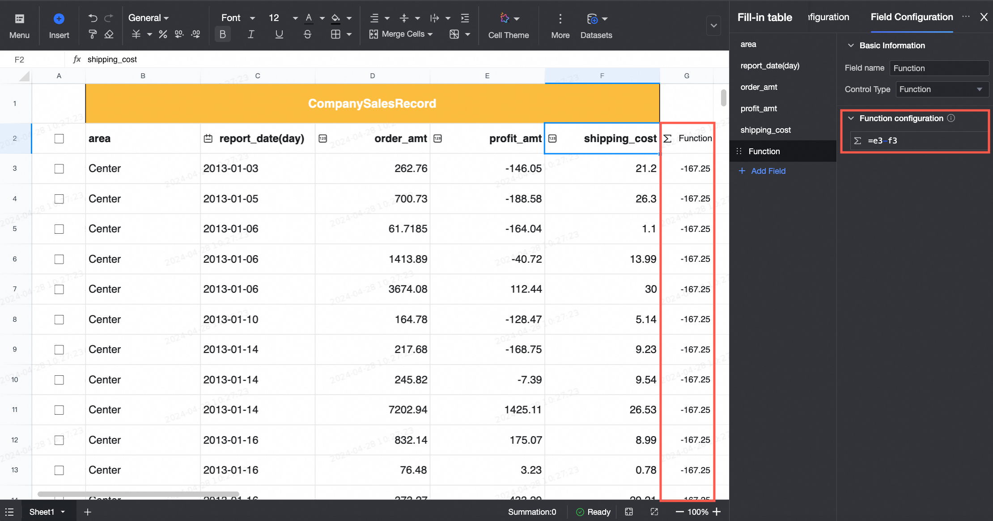Open the Control Type Function dropdown
The height and width of the screenshot is (521, 993).
coord(942,89)
